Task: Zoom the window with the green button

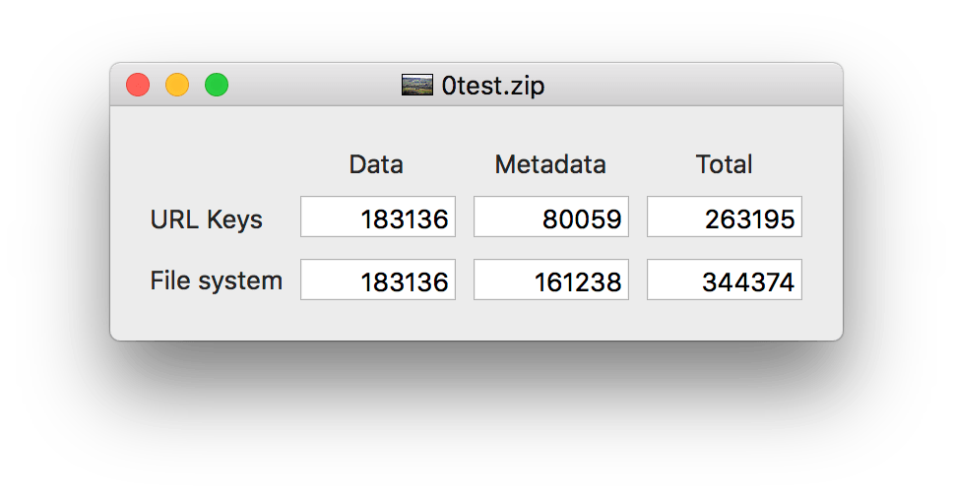Action: coord(217,86)
